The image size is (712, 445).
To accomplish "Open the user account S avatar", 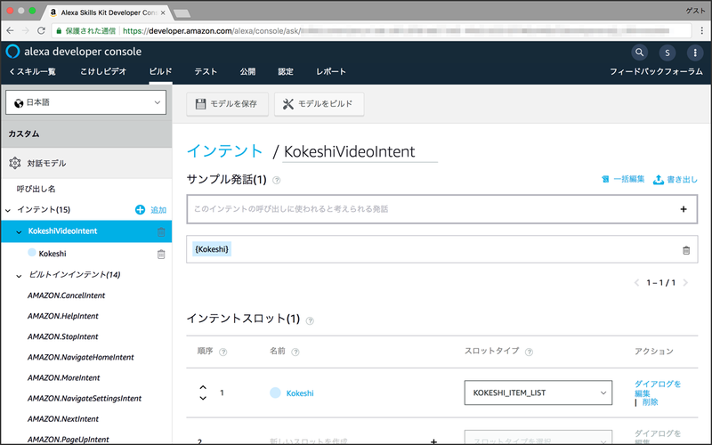I will [x=667, y=53].
